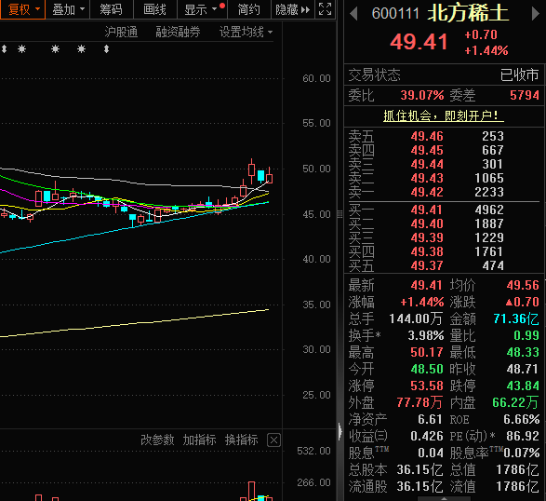Open the 筹码 tab
Screen dimensions: 546x501
[x=112, y=9]
